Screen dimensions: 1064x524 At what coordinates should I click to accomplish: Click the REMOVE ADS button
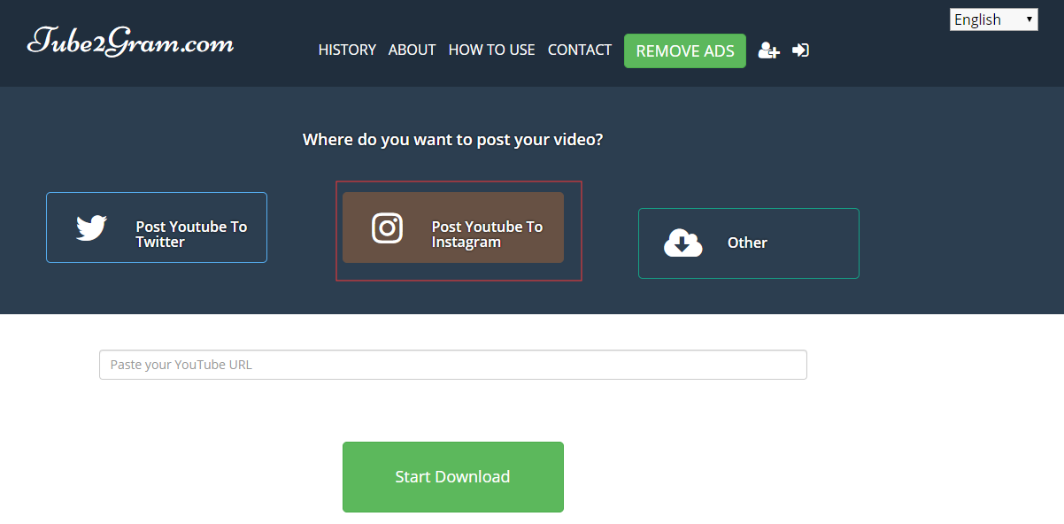pos(685,50)
